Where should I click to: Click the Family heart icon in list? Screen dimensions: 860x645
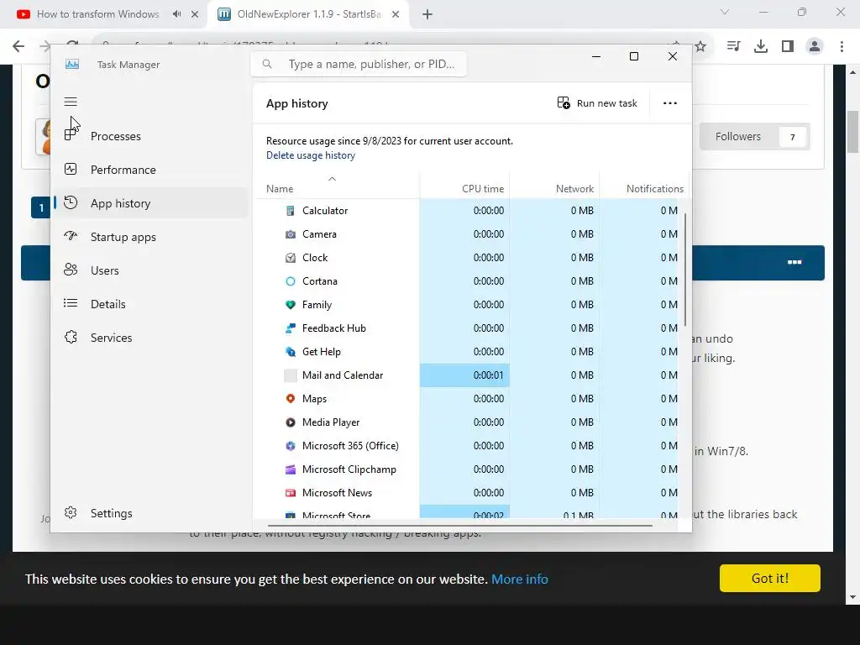point(290,305)
